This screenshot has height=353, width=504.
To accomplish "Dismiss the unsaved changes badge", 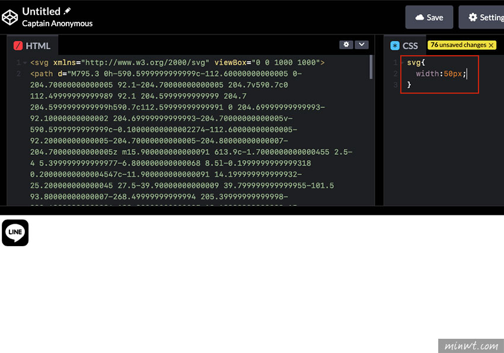I will click(491, 45).
